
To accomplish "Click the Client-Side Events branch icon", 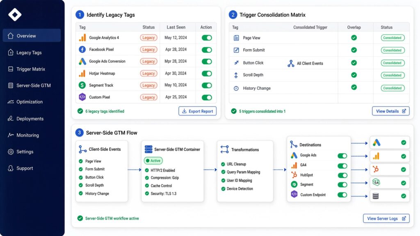I will point(82,149).
